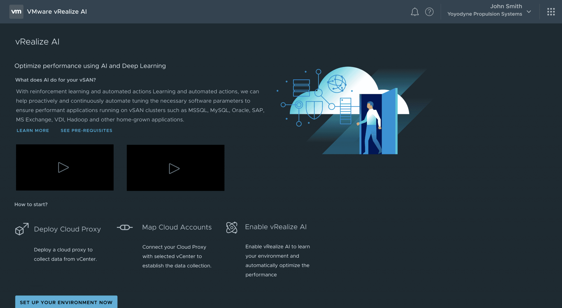Play the first intro video

63,167
